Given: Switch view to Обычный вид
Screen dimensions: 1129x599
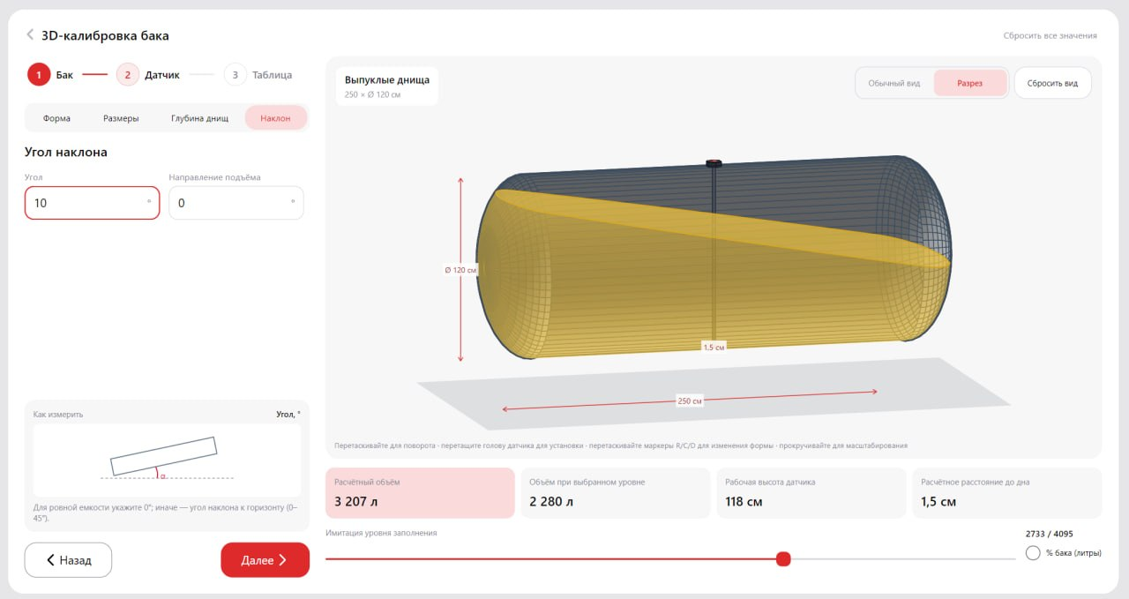Looking at the screenshot, I should pos(894,83).
